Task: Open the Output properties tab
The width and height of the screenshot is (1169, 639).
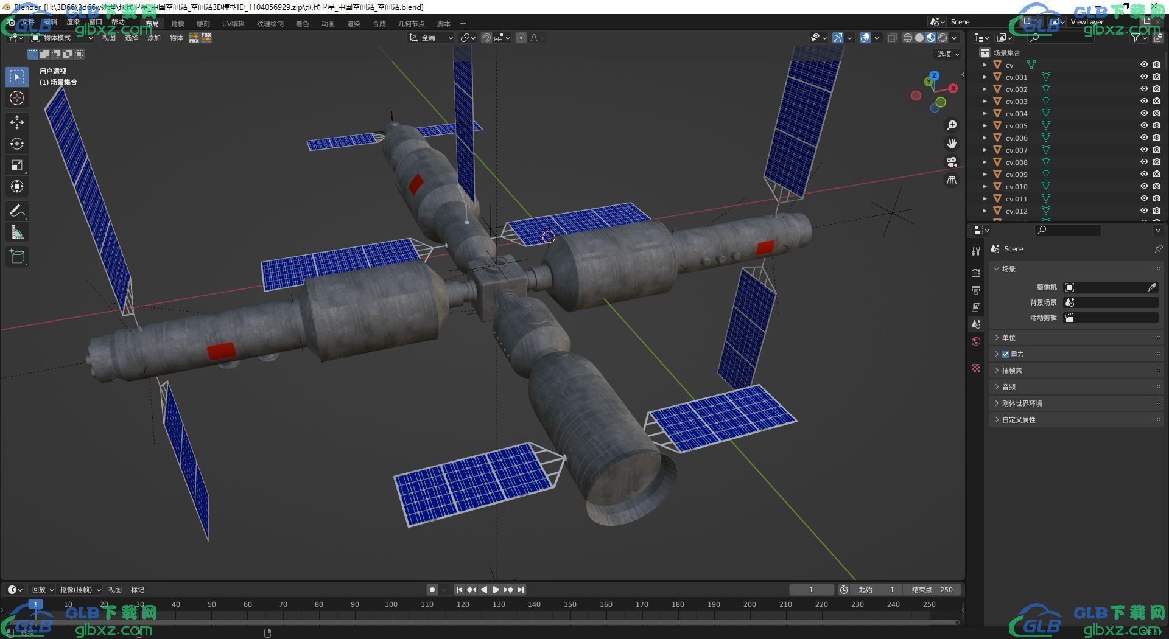Action: [x=976, y=290]
